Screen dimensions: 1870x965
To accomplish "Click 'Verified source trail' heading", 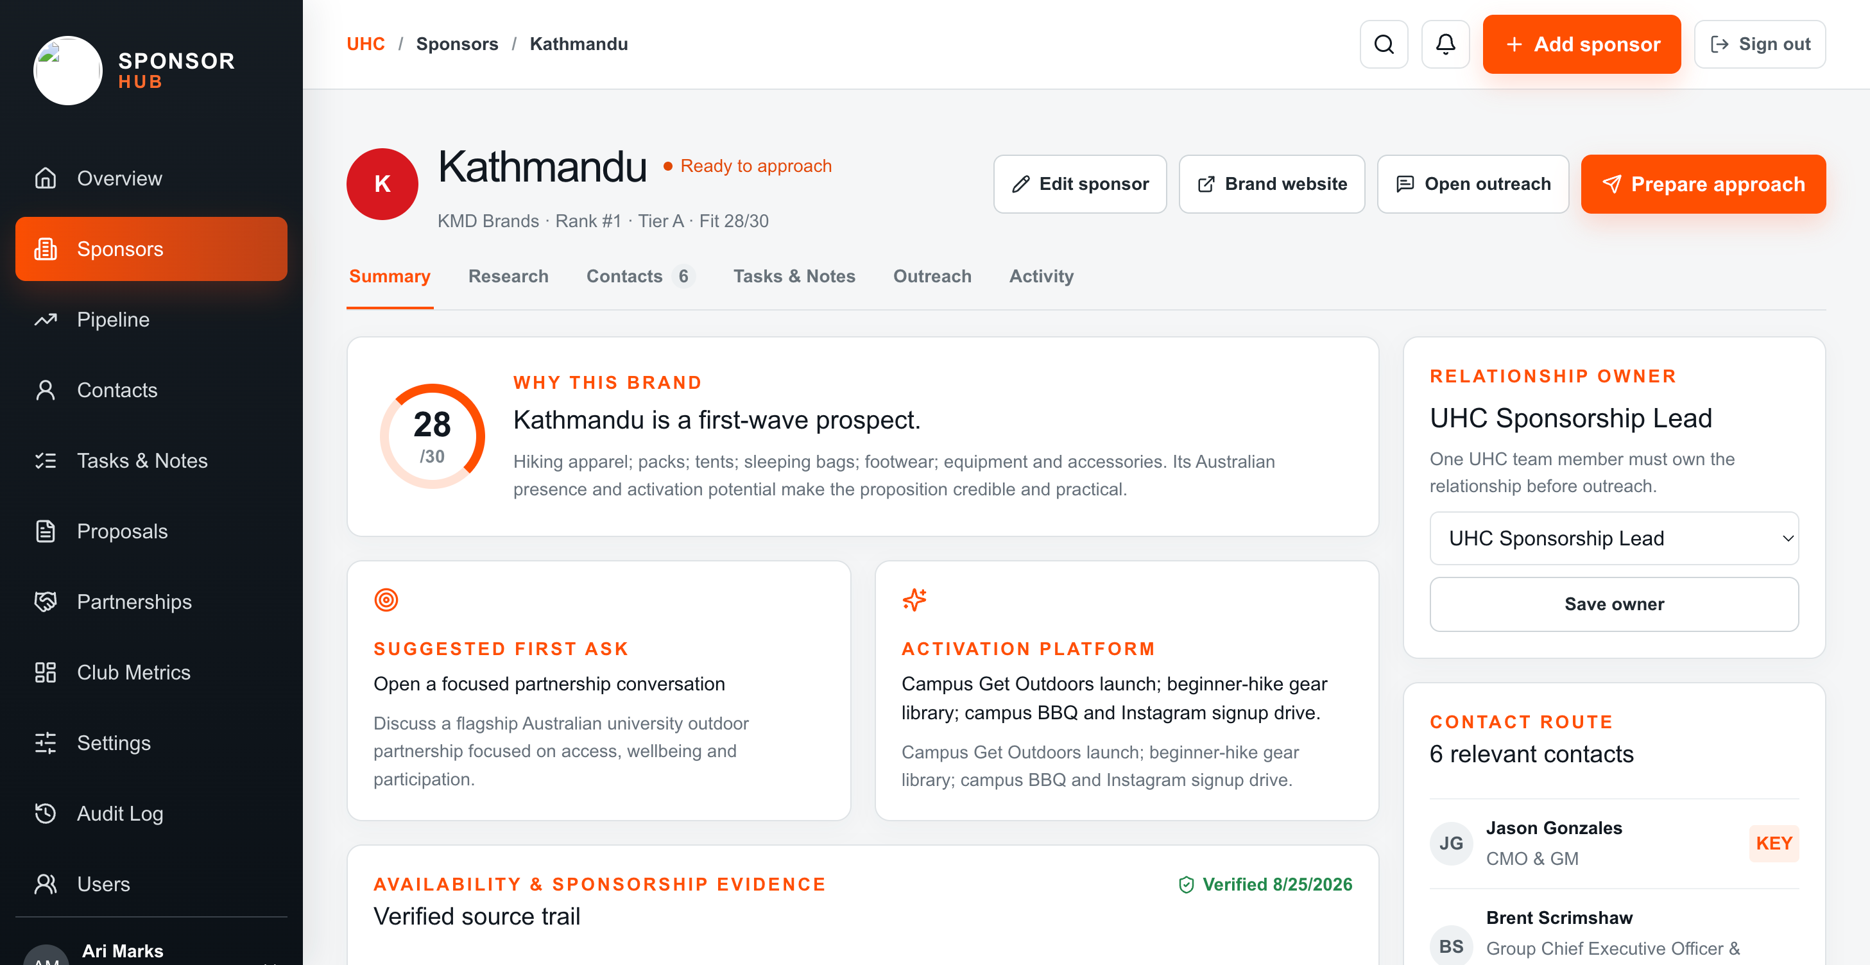I will [x=476, y=917].
